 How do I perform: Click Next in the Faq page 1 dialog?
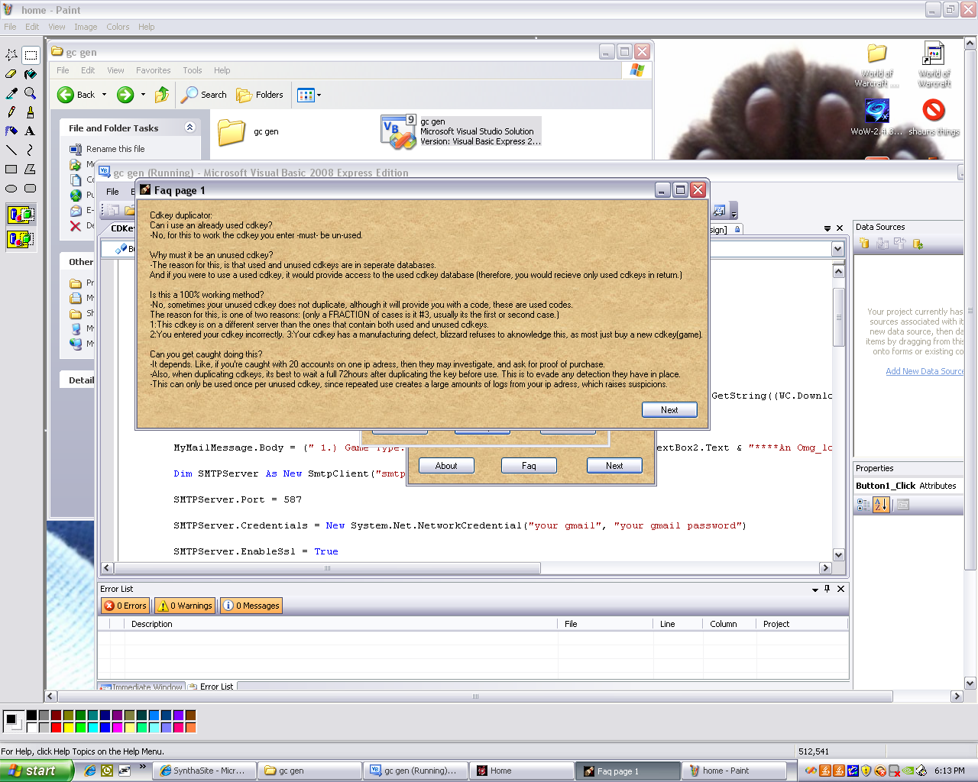point(669,410)
